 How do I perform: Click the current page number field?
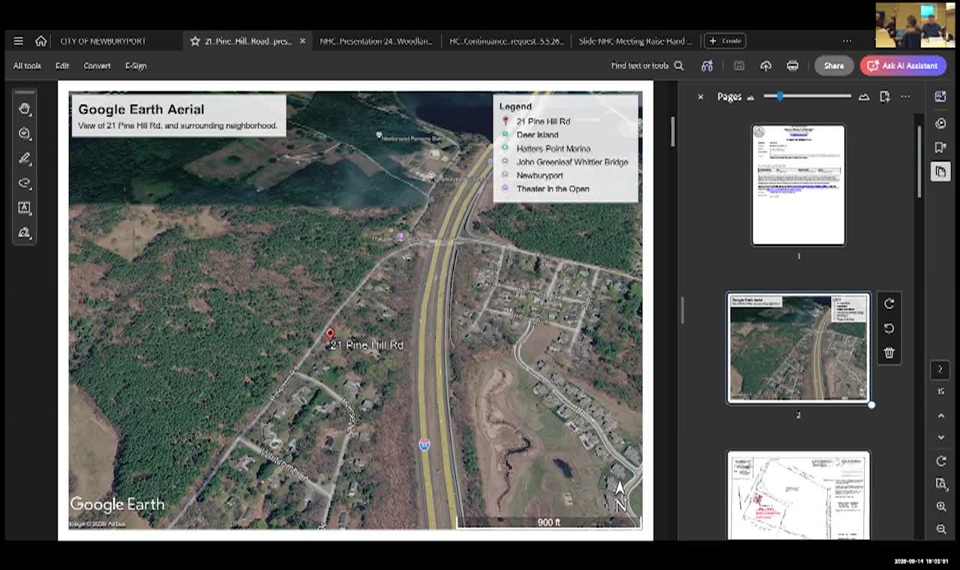pos(940,369)
